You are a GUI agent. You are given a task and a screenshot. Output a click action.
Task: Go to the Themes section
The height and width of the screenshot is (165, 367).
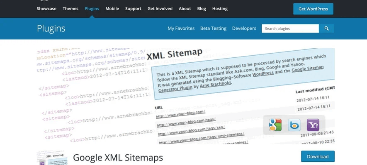(x=70, y=9)
